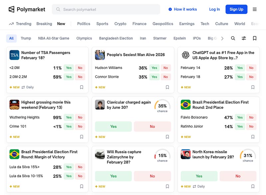Click the Daily repeat icon on TSA card
This screenshot has width=266, height=195.
click(23, 87)
